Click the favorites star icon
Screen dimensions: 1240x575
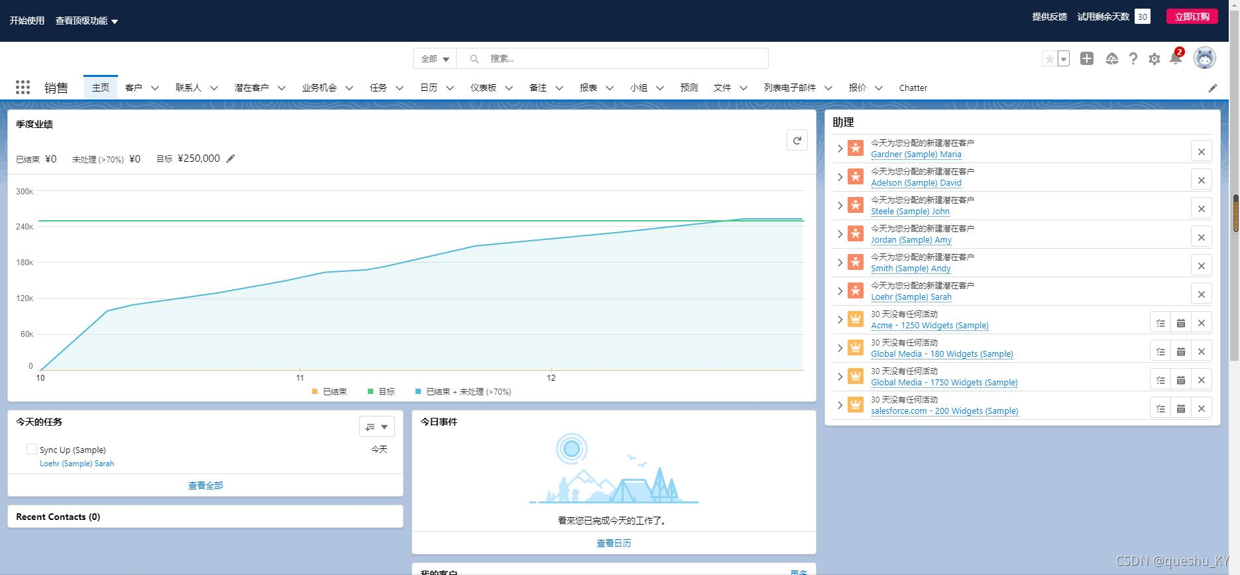tap(1049, 59)
